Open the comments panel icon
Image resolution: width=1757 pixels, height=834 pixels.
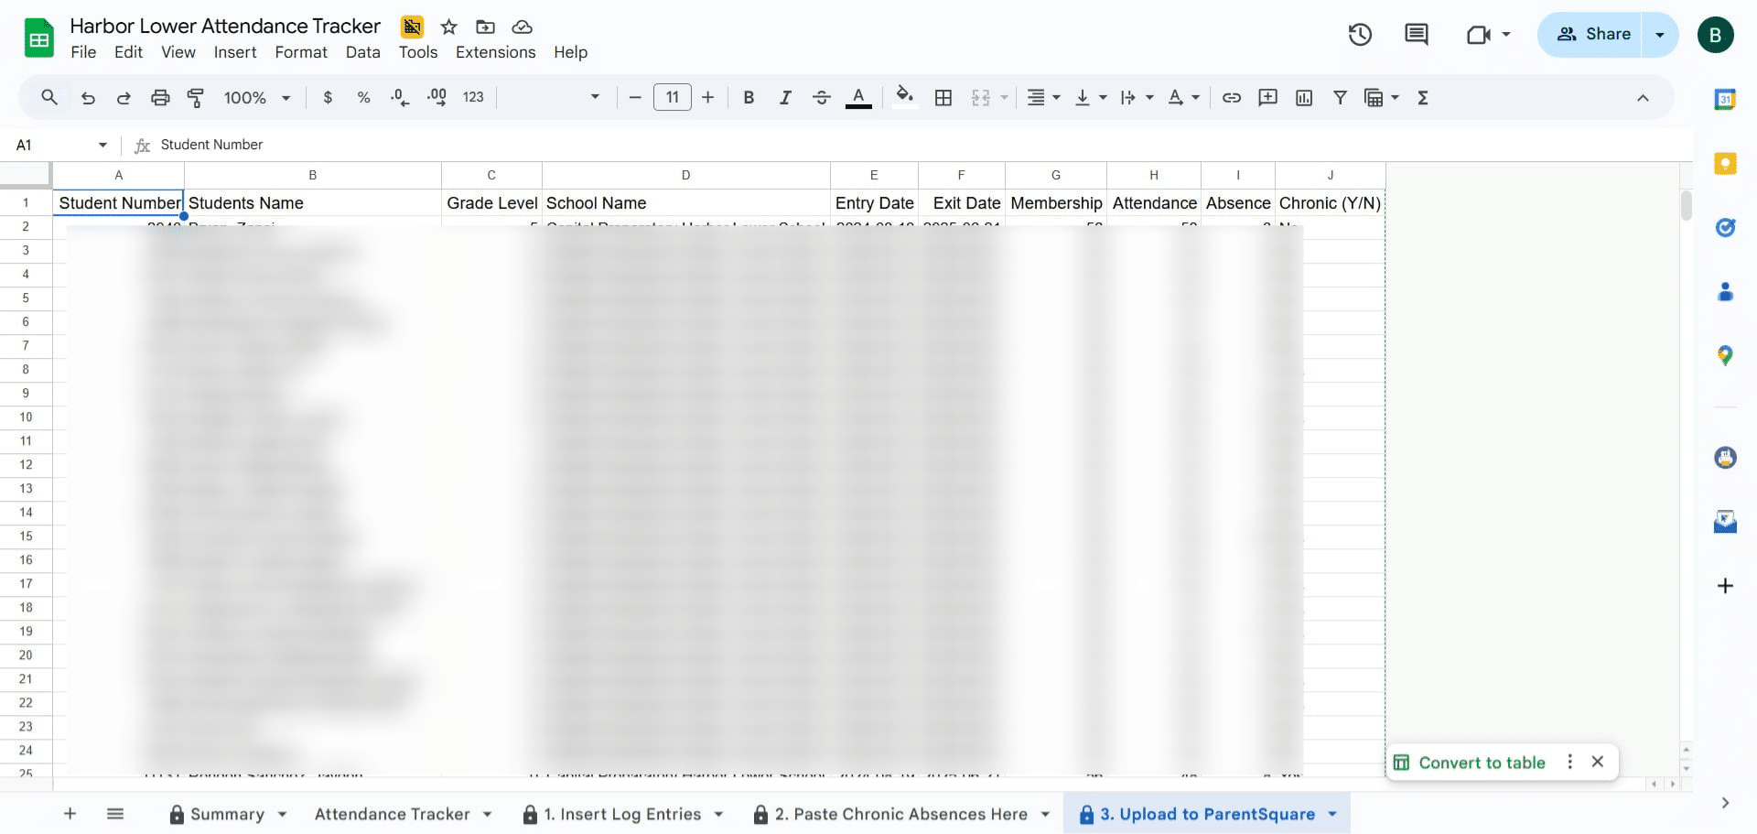(1416, 35)
